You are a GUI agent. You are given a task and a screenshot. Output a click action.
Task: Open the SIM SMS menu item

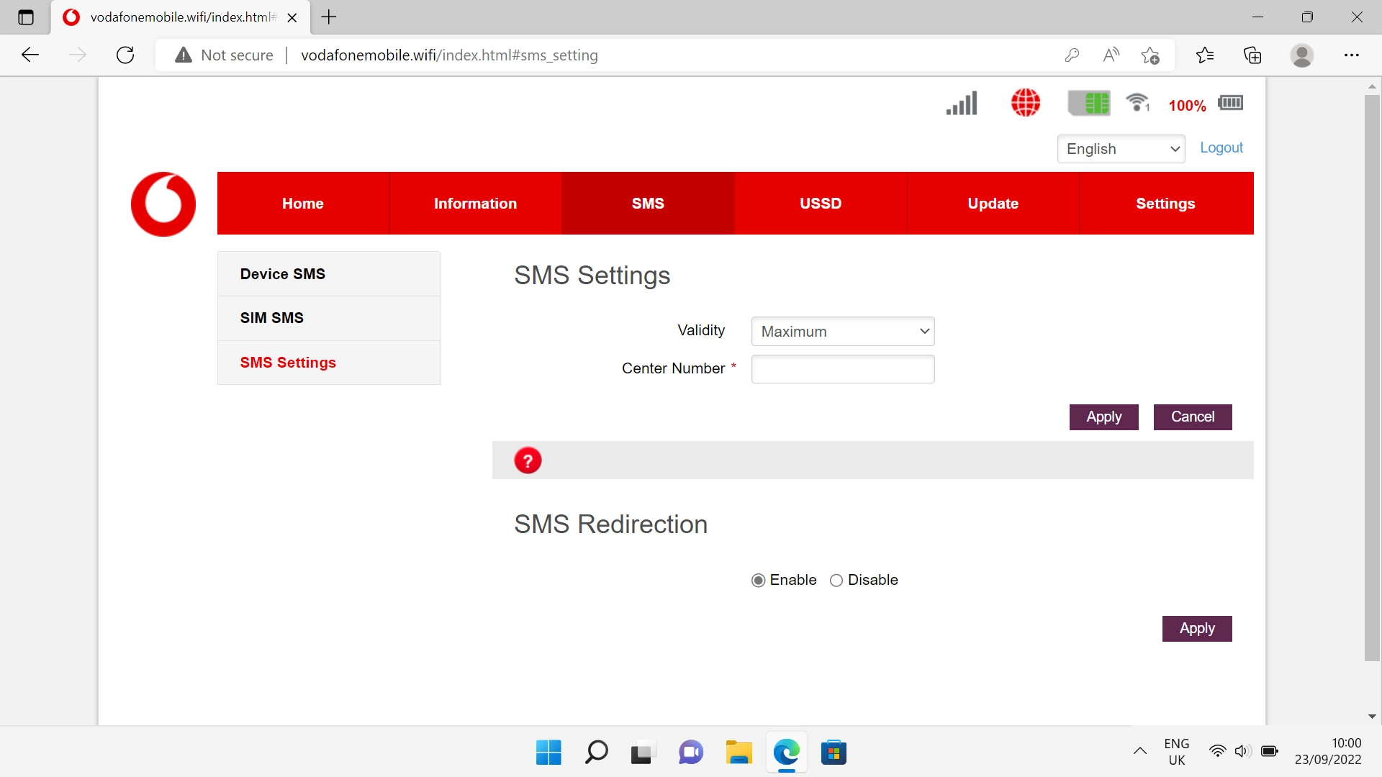(x=271, y=317)
